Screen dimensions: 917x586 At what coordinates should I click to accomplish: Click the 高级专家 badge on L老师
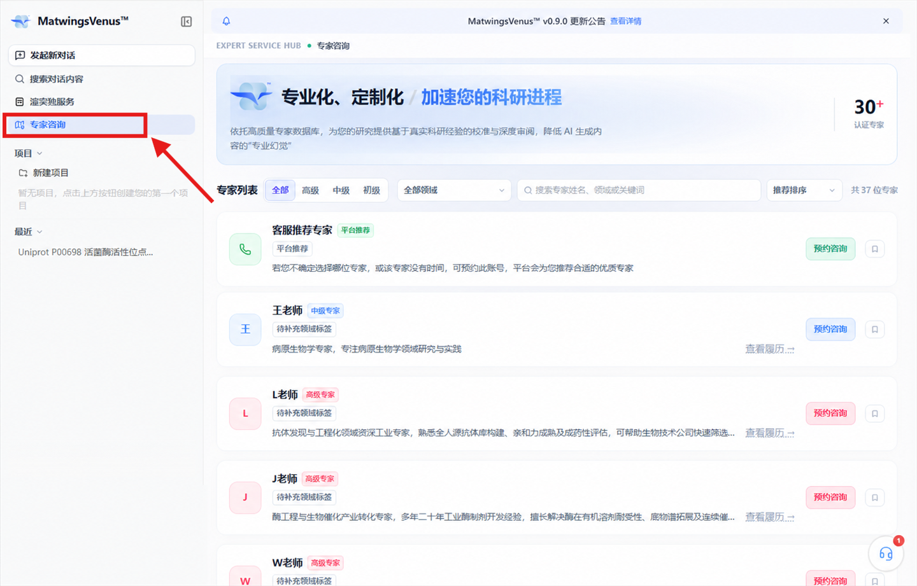pos(320,394)
